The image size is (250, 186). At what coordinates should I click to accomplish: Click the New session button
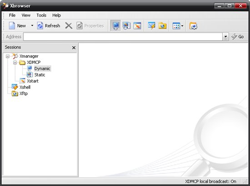tap(17, 25)
